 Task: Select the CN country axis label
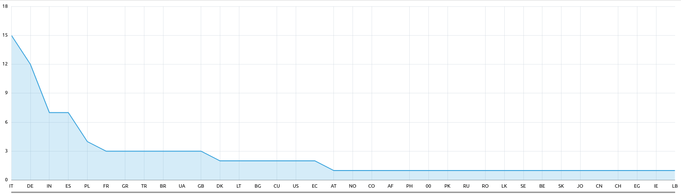pyautogui.click(x=599, y=186)
